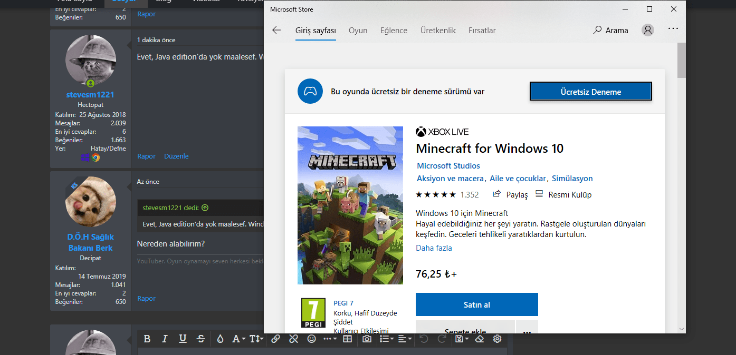The width and height of the screenshot is (736, 355).
Task: Open the save draft dropdown in editor
Action: click(x=461, y=339)
